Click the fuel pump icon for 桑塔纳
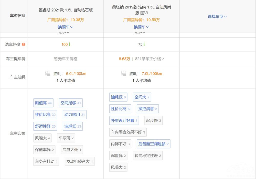Viewport: 256px width, 179px height. point(124,74)
